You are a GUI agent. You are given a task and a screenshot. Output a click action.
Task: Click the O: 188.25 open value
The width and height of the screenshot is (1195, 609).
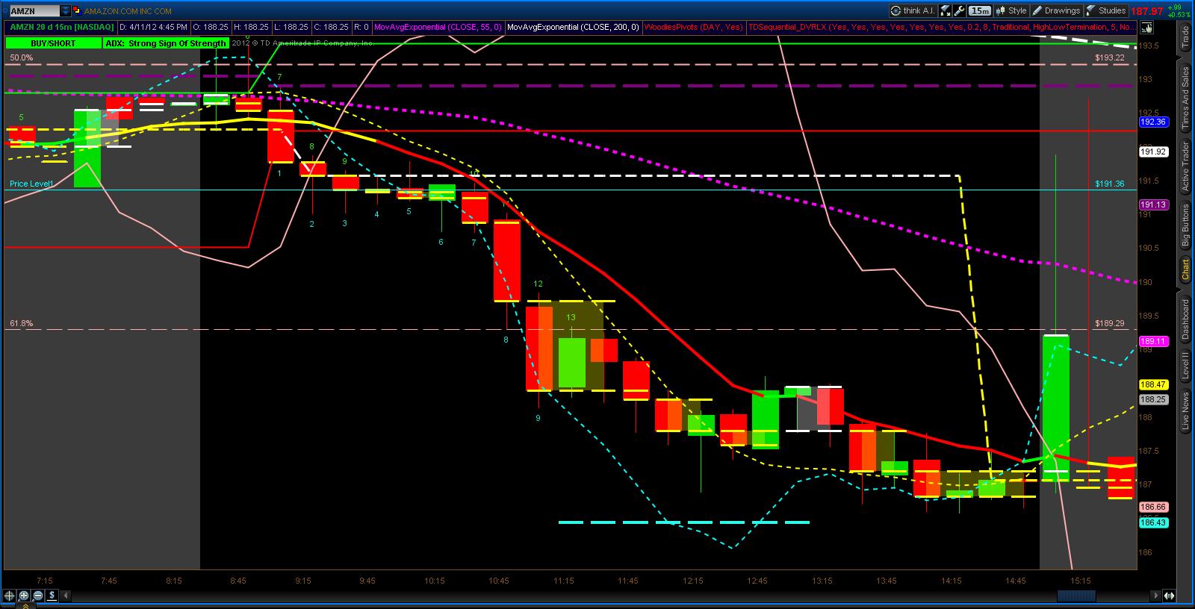click(x=211, y=27)
